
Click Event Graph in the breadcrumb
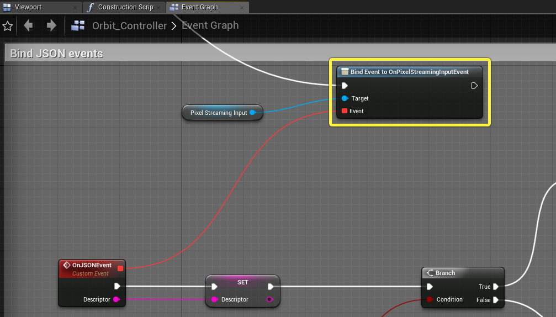[x=210, y=25]
